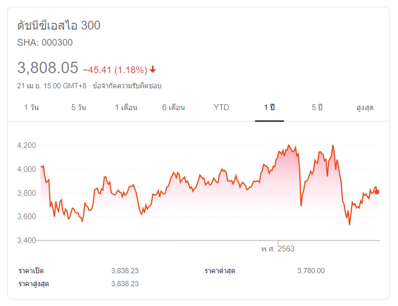This screenshot has height=306, width=398.
Task: Click the ดัชนีซีเอสไอ 300 title
Action: pos(59,25)
